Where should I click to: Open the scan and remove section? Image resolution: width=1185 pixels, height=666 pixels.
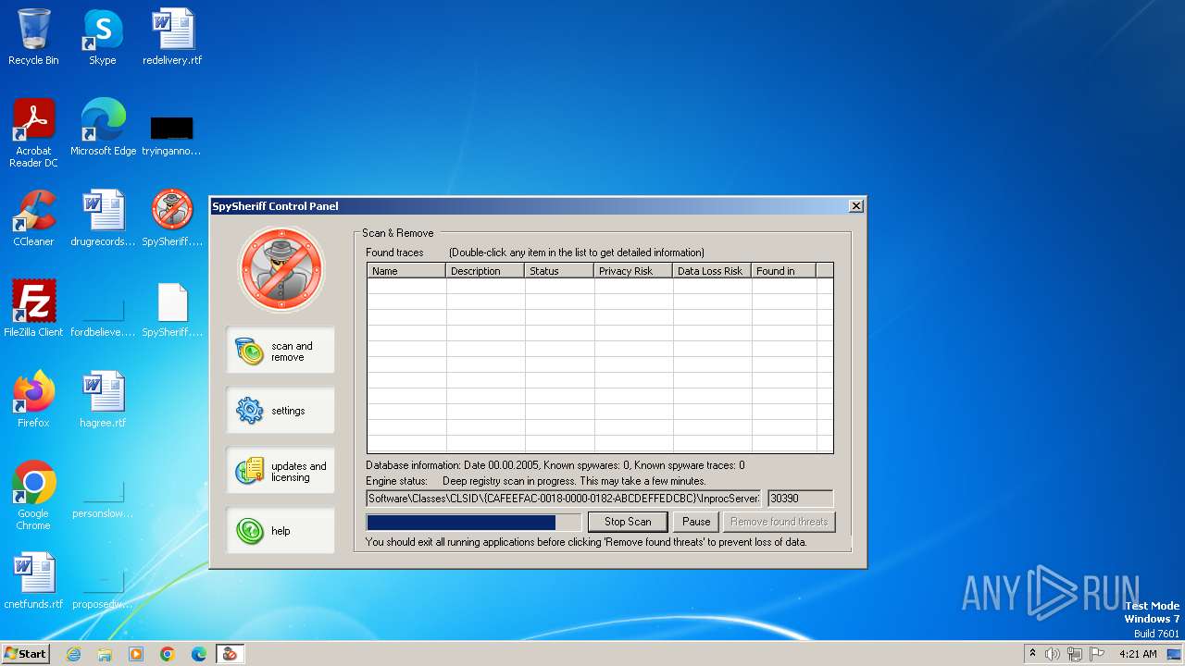(281, 351)
